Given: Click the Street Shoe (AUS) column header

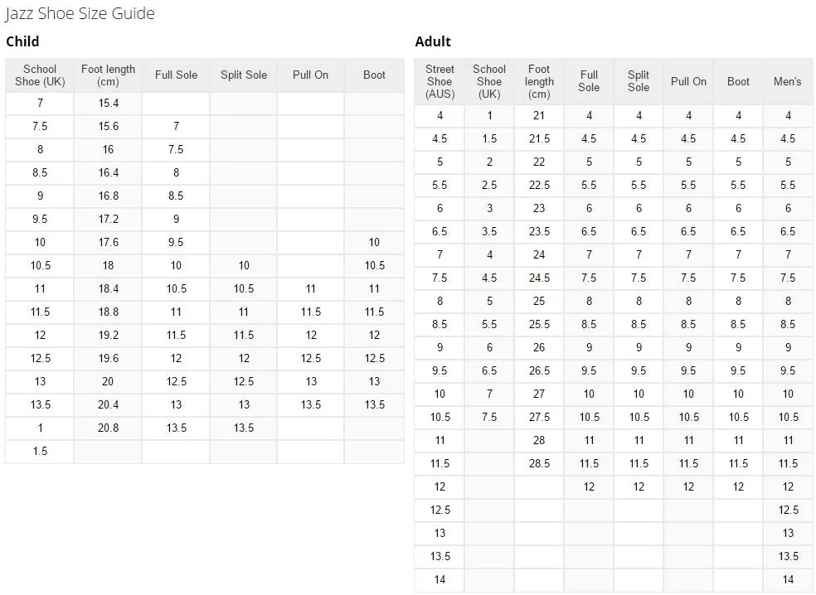Looking at the screenshot, I should point(440,82).
